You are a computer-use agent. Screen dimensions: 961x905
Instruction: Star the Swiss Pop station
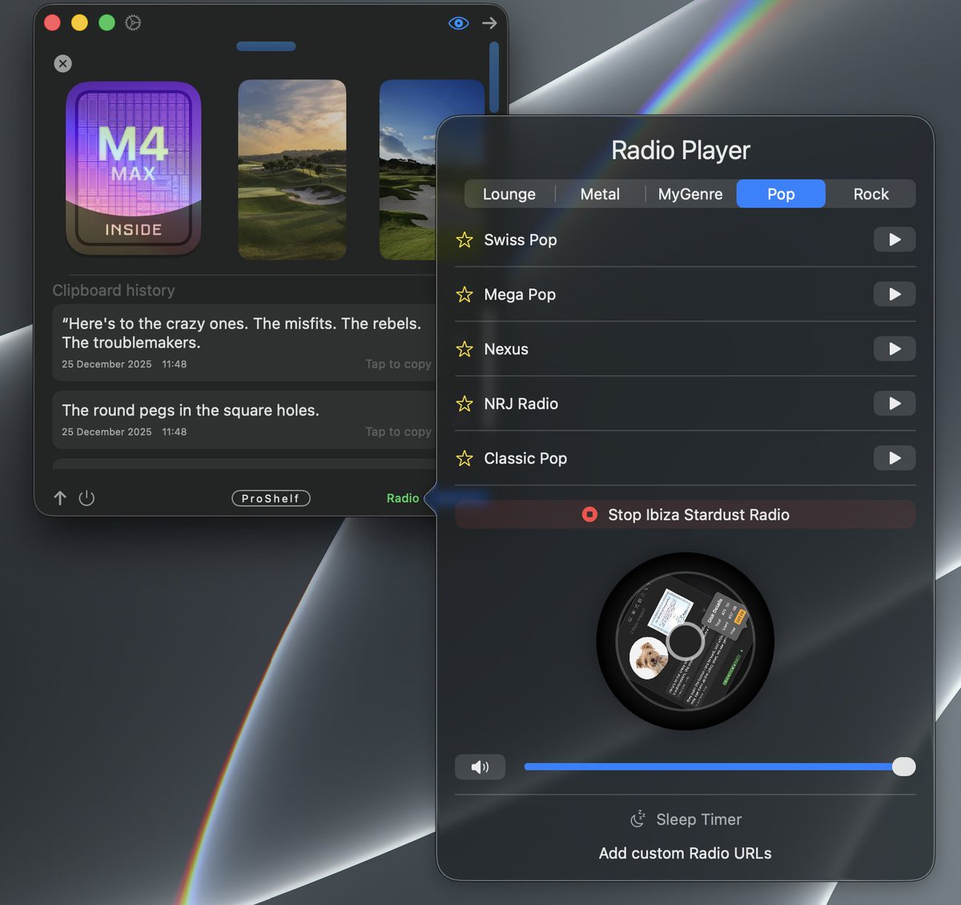464,239
